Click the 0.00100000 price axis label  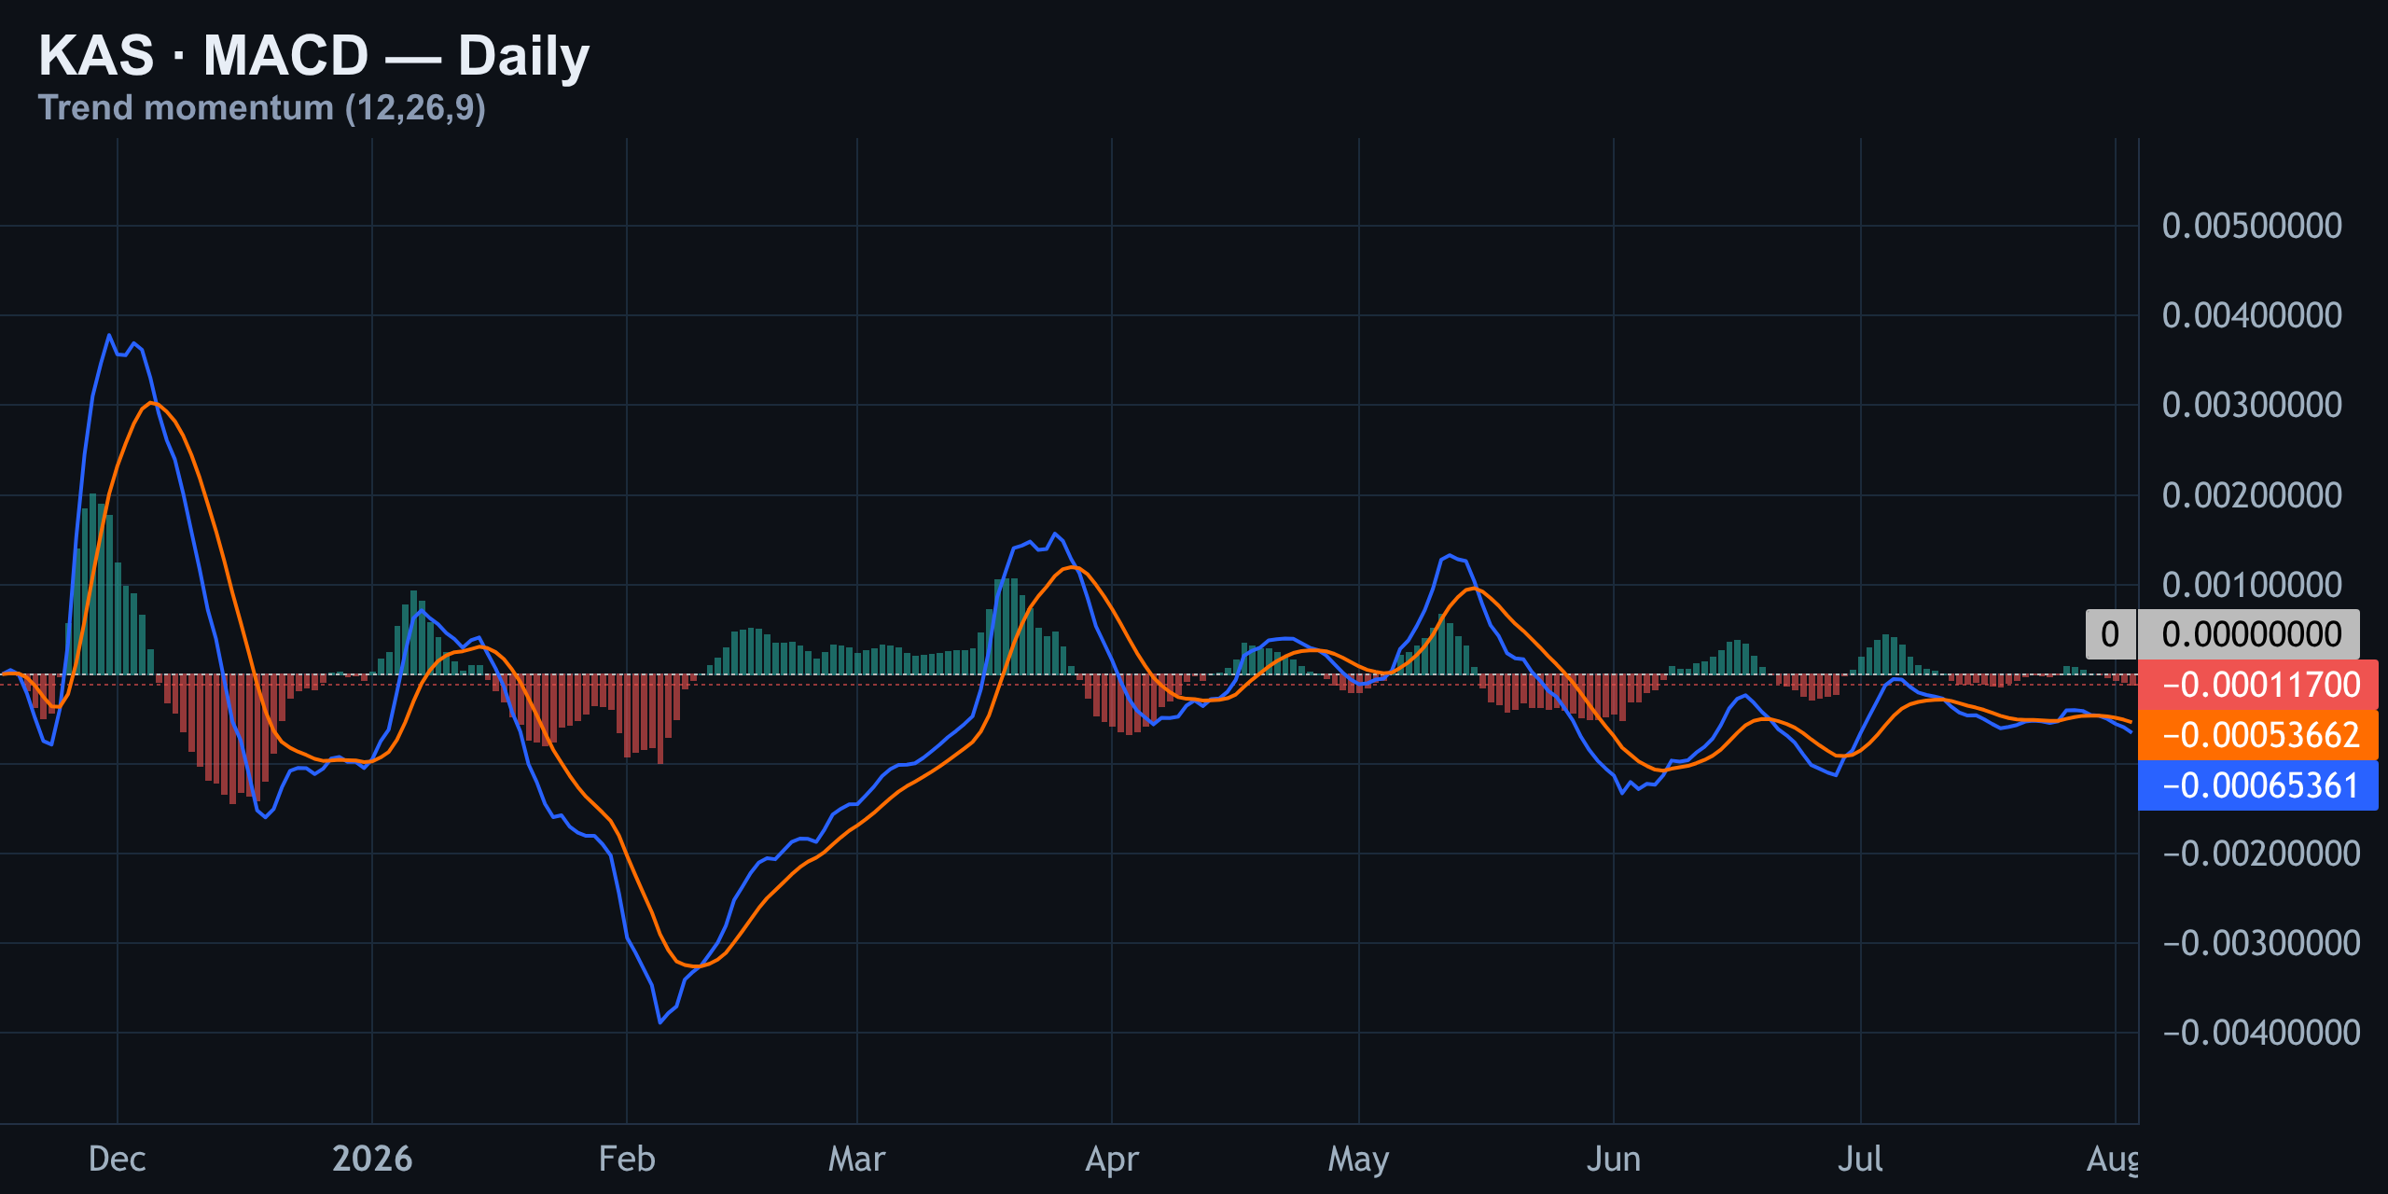coord(2252,585)
